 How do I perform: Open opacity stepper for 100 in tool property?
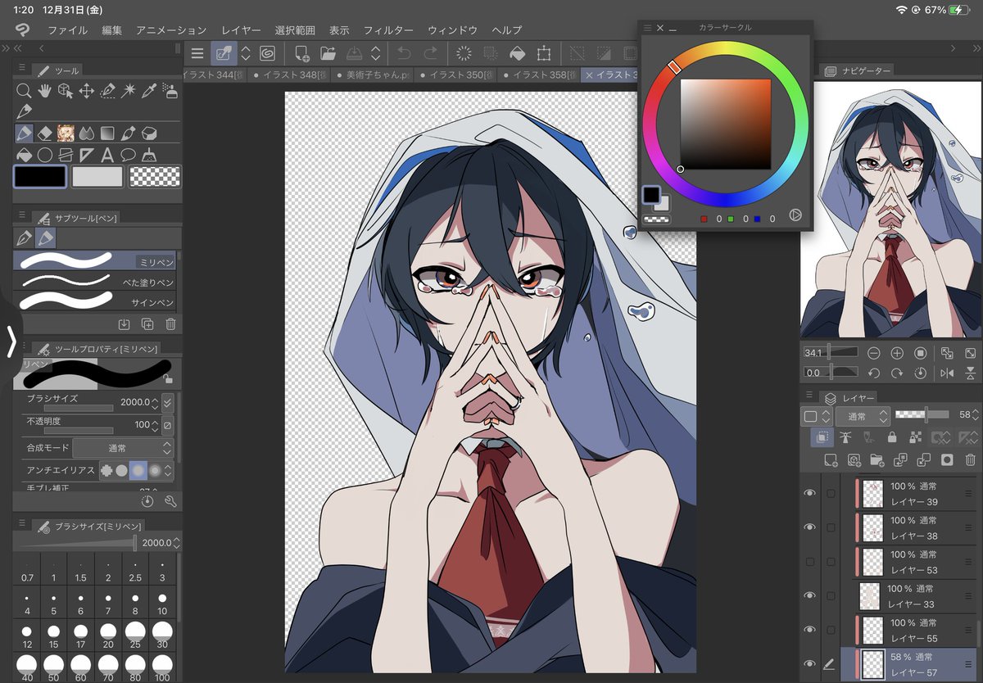[x=156, y=425]
